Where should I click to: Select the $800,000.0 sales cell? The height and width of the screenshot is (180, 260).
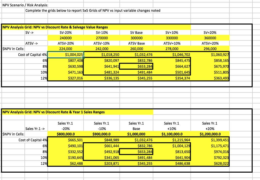click(65, 134)
